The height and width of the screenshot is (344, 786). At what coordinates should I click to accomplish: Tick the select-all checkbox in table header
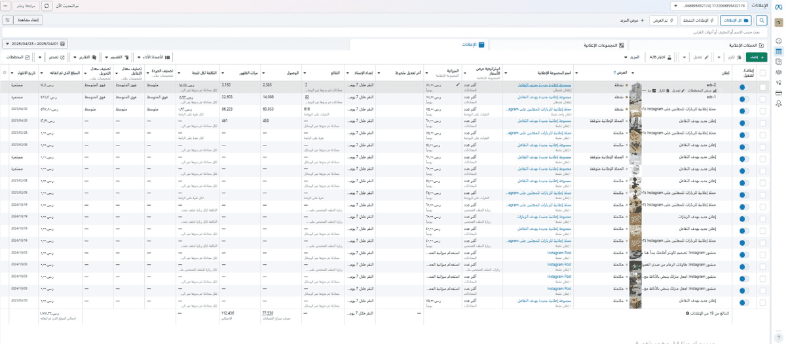coord(762,73)
